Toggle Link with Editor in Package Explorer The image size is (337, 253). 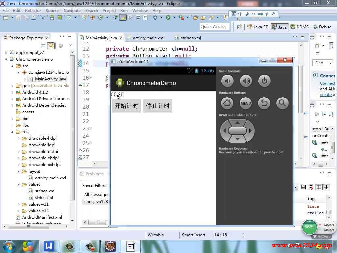pos(51,46)
